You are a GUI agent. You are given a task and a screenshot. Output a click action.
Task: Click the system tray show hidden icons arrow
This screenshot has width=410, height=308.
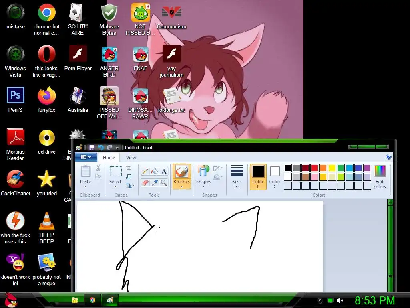pyautogui.click(x=320, y=301)
